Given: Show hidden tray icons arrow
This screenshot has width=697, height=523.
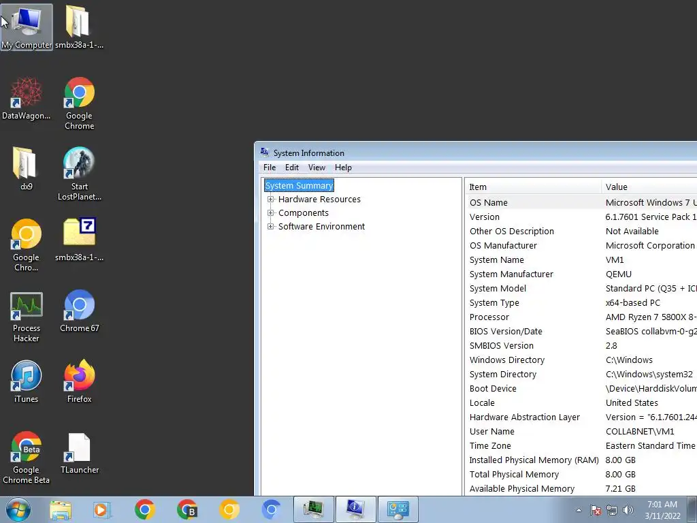Looking at the screenshot, I should (x=579, y=511).
